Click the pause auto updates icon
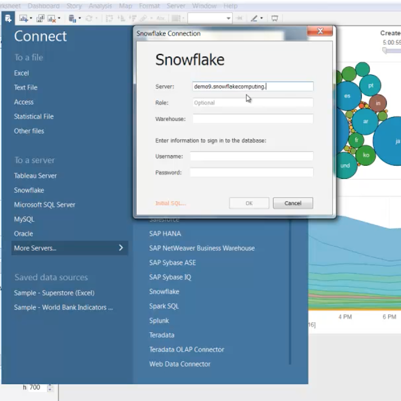 coord(72,18)
